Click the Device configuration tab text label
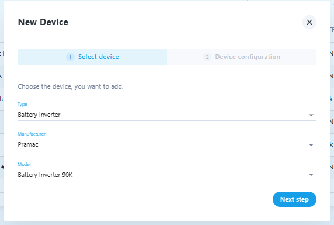The width and height of the screenshot is (334, 225). tap(248, 57)
